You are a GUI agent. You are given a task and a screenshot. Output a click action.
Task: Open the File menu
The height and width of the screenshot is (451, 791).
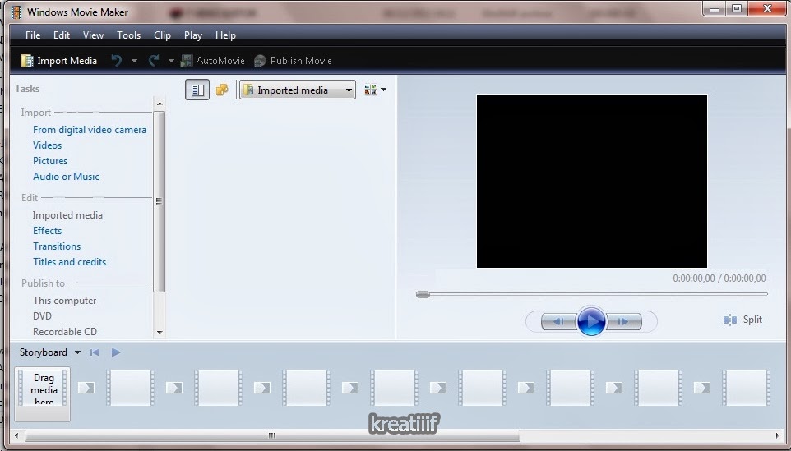[x=33, y=35]
